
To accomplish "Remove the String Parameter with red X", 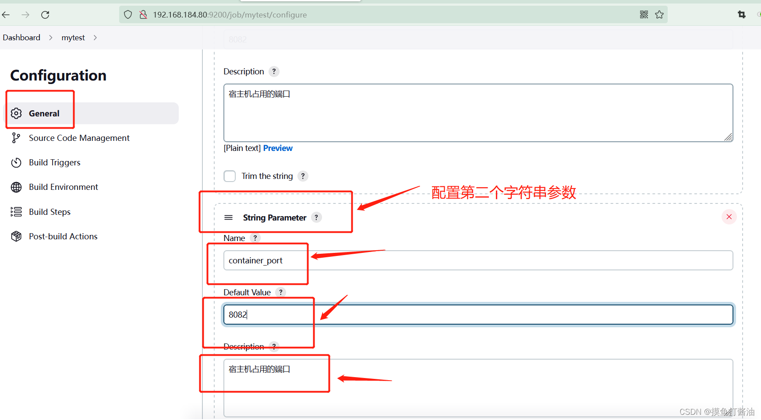I will click(x=729, y=217).
